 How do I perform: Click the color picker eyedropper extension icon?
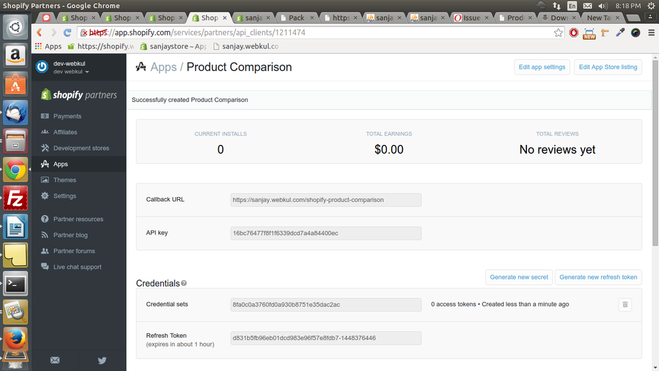tap(620, 32)
